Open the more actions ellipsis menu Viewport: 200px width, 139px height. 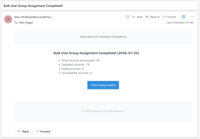click(x=192, y=17)
